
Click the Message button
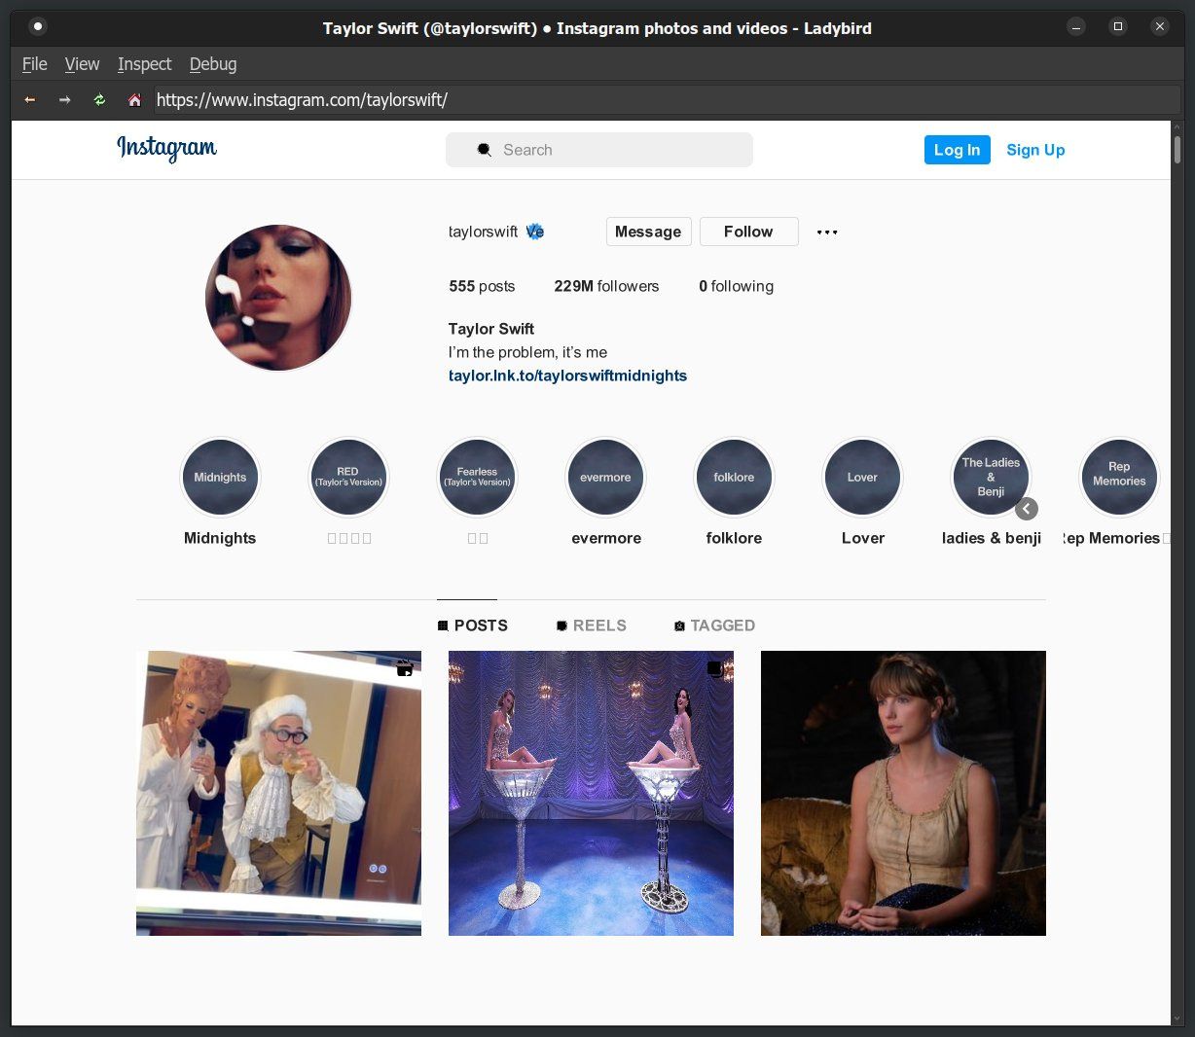(648, 232)
